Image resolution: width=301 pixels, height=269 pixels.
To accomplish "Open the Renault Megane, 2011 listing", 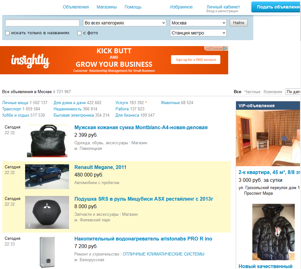I will (x=100, y=167).
